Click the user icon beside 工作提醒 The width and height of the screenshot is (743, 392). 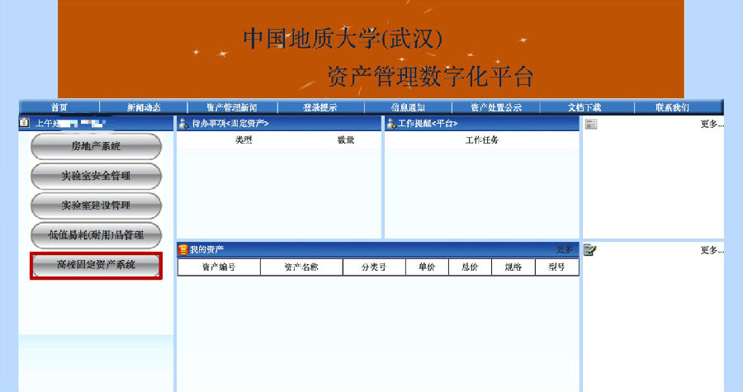pos(391,124)
